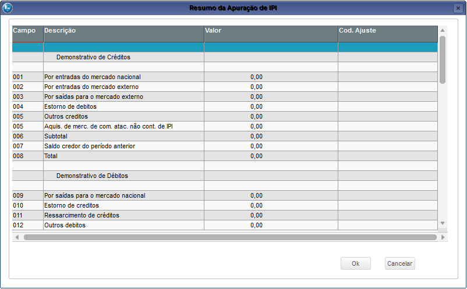Select 'Outros debitos' row
Image resolution: width=467 pixels, height=289 pixels.
click(x=225, y=225)
